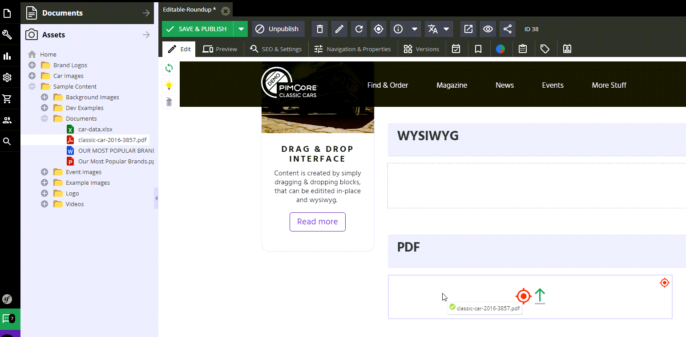Open the SEO & Settings tab
Viewport: 686px width, 337px height.
tap(276, 49)
